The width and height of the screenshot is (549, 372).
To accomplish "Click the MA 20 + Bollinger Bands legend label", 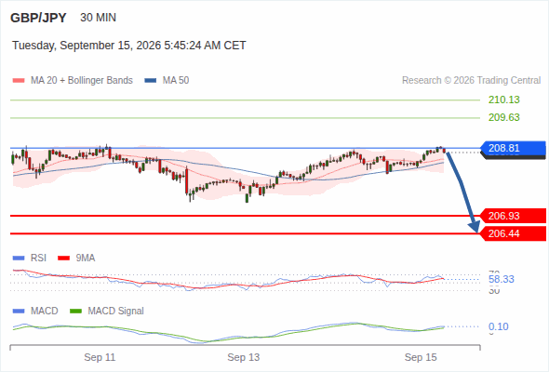I will point(82,81).
